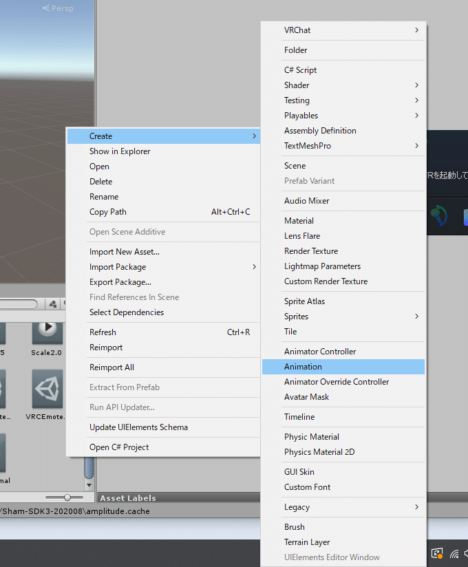468x567 pixels.
Task: Create a Sprite Atlas
Action: (343, 301)
